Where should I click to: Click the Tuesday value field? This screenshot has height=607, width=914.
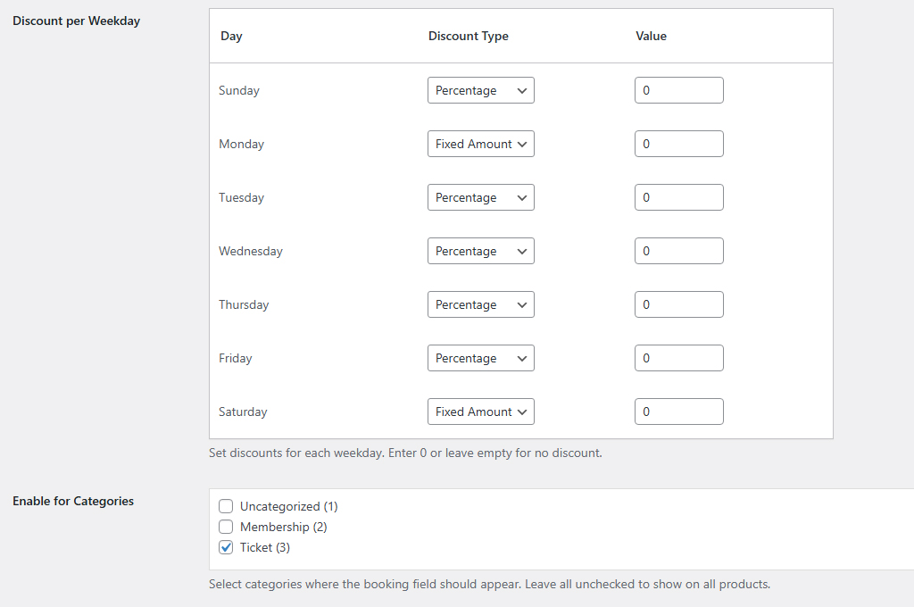click(678, 197)
